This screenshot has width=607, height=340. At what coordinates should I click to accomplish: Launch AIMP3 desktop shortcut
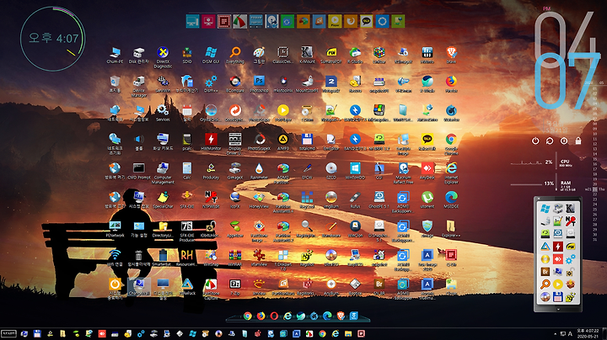pyautogui.click(x=283, y=141)
